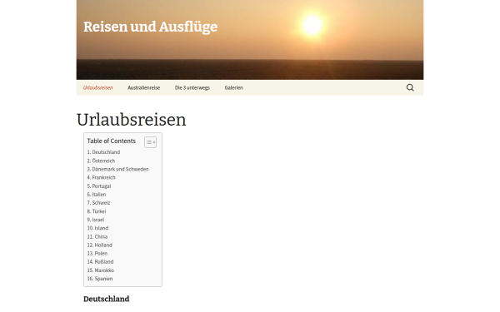The height and width of the screenshot is (312, 500).
Task: Jump to the 10. Island section
Action: click(97, 228)
